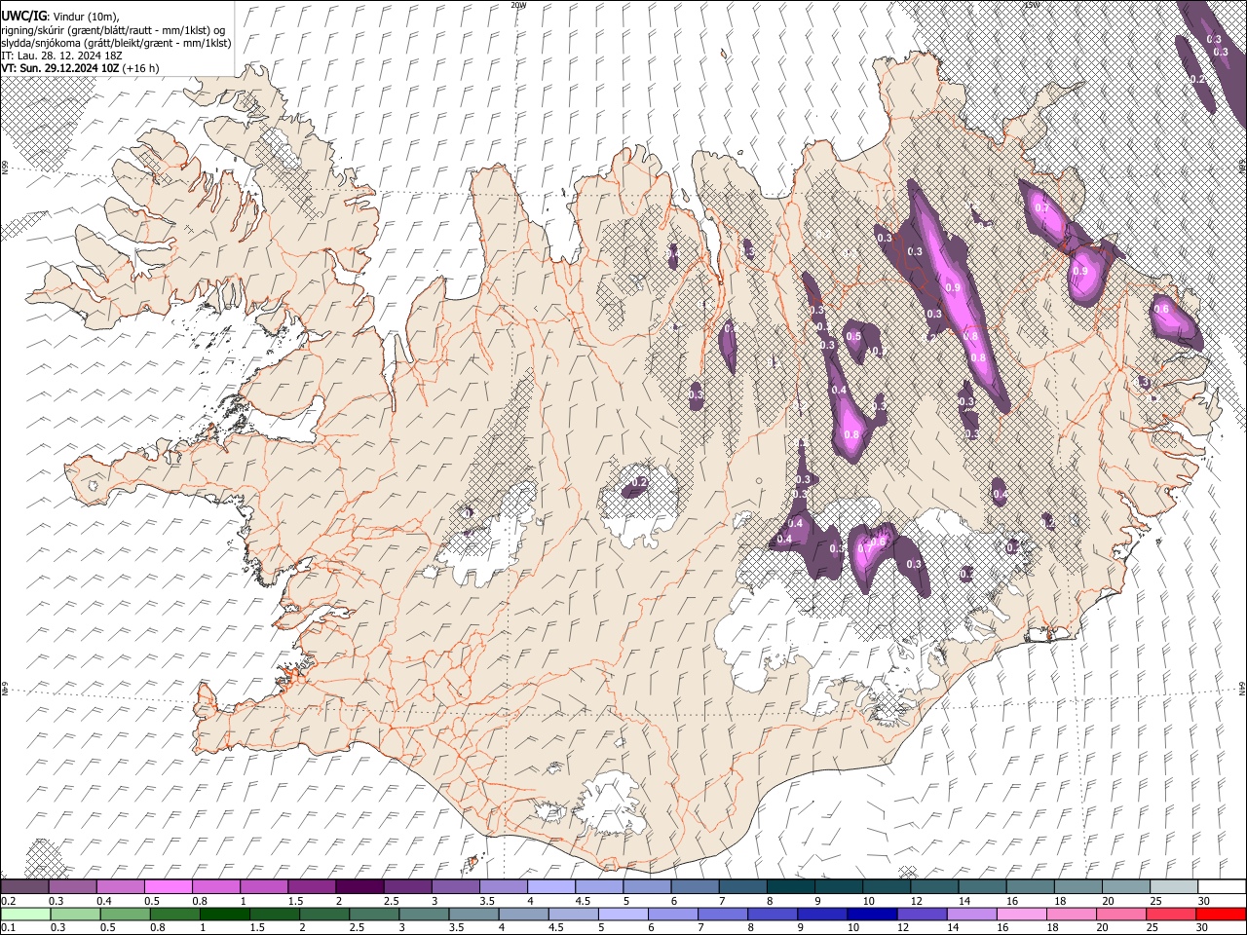1247x935 pixels.
Task: Click the text 'IT: Lau. 28. 12. 2024 18Z'
Action: (x=61, y=56)
